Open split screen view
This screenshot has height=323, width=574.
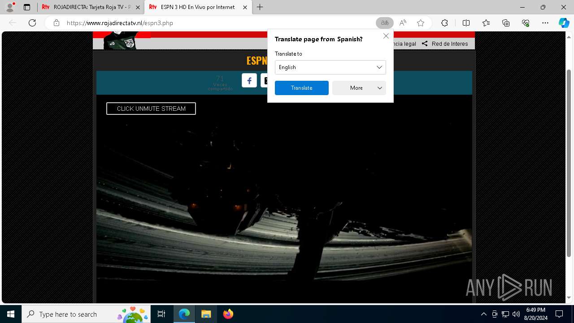(x=466, y=23)
